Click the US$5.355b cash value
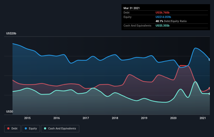The height and width of the screenshot is (137, 214). click(x=162, y=26)
